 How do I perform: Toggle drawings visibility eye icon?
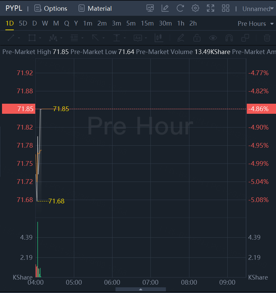tap(213, 38)
